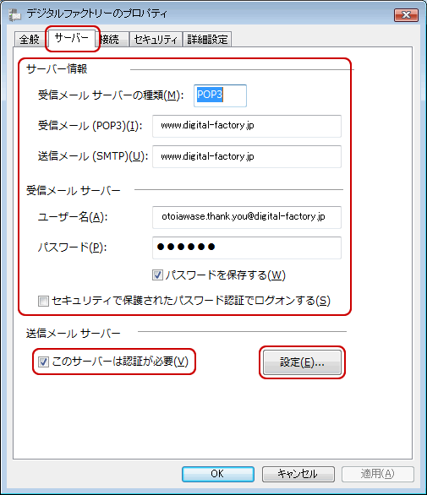Open the 接続 tab
Viewport: 427px width, 495px height.
pos(112,40)
